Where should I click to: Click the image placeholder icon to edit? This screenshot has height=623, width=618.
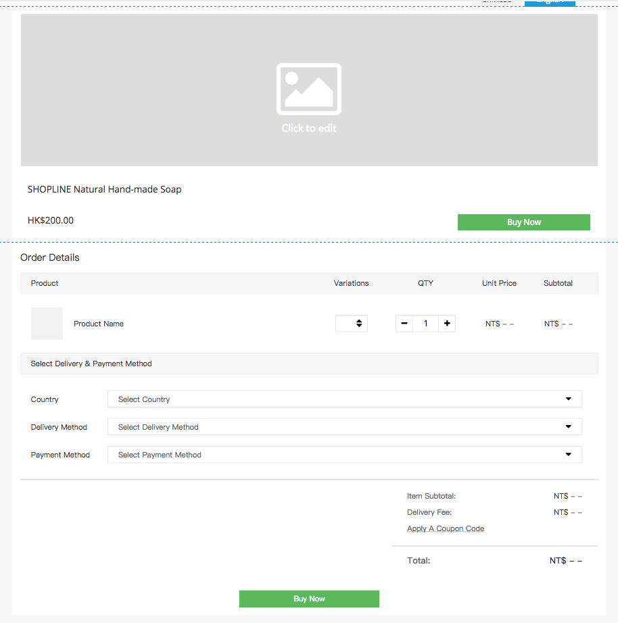309,89
